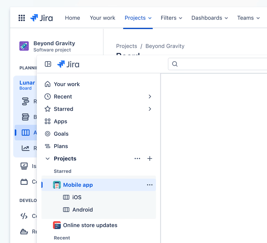Click the Projects section heading
Image resolution: width=267 pixels, height=243 pixels.
coord(65,159)
